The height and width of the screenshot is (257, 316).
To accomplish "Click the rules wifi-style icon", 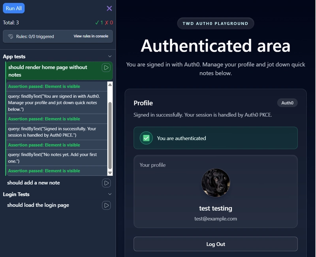I will 11,36.
